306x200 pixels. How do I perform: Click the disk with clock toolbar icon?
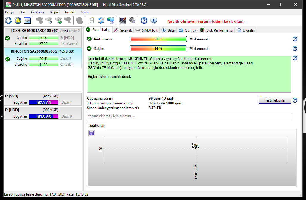click(x=49, y=21)
